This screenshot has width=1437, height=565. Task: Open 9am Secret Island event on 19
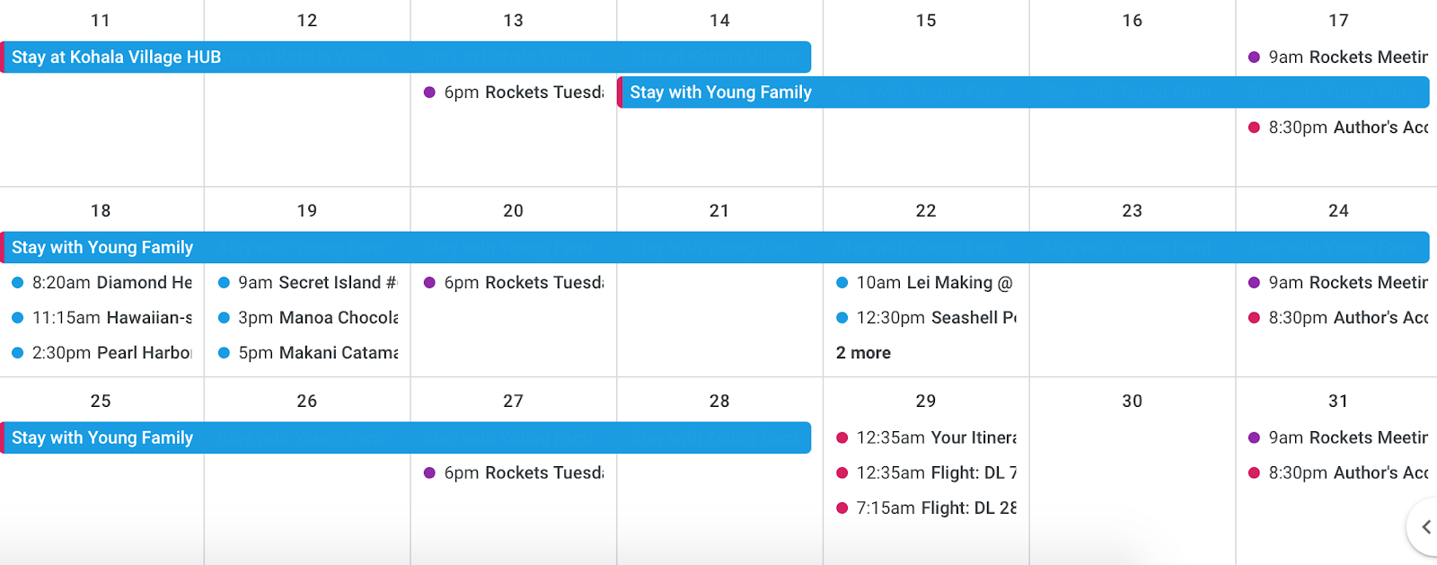[x=308, y=282]
